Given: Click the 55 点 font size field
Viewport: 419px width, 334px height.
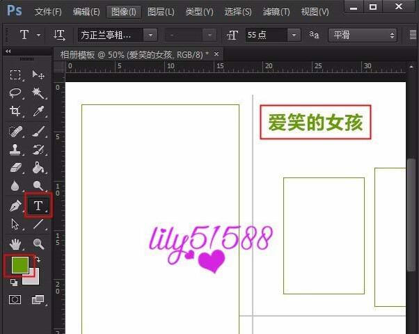Looking at the screenshot, I should [x=266, y=35].
